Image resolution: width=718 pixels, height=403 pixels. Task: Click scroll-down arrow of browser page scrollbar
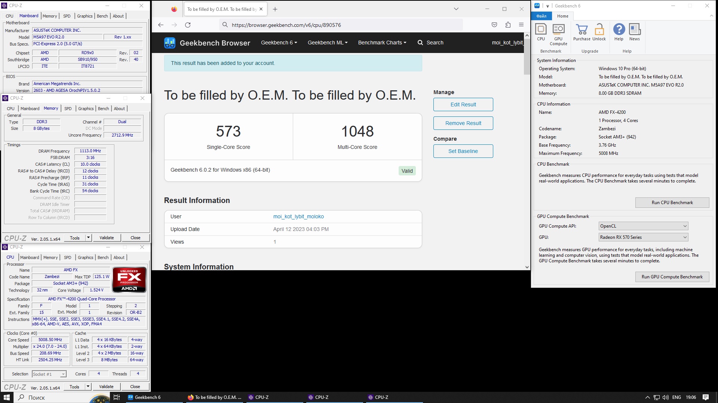point(527,267)
